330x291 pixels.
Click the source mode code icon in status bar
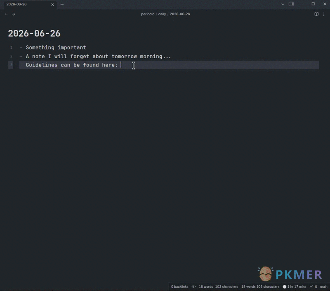193,286
